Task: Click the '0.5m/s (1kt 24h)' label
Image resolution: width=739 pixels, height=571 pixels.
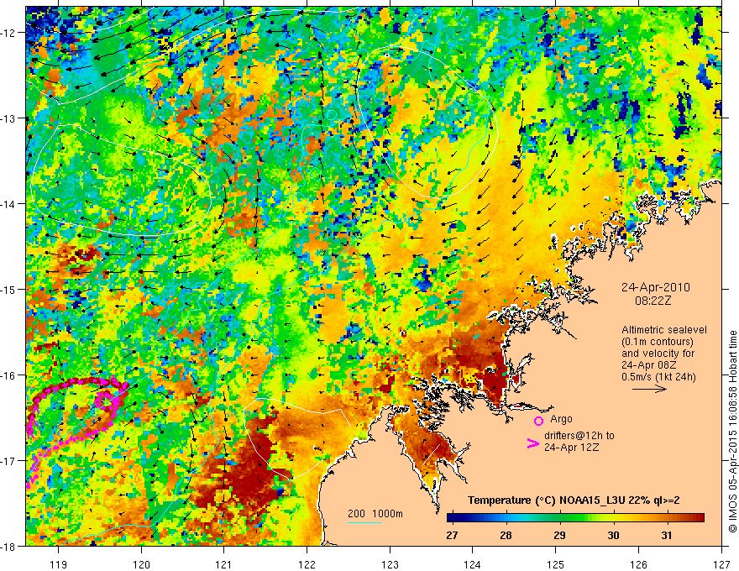Action: tap(658, 376)
